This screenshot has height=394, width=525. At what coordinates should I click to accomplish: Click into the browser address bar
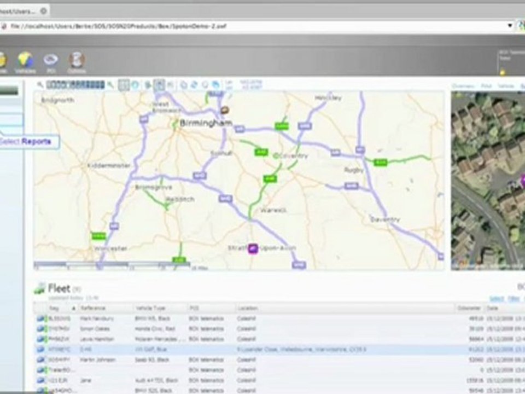click(x=254, y=26)
